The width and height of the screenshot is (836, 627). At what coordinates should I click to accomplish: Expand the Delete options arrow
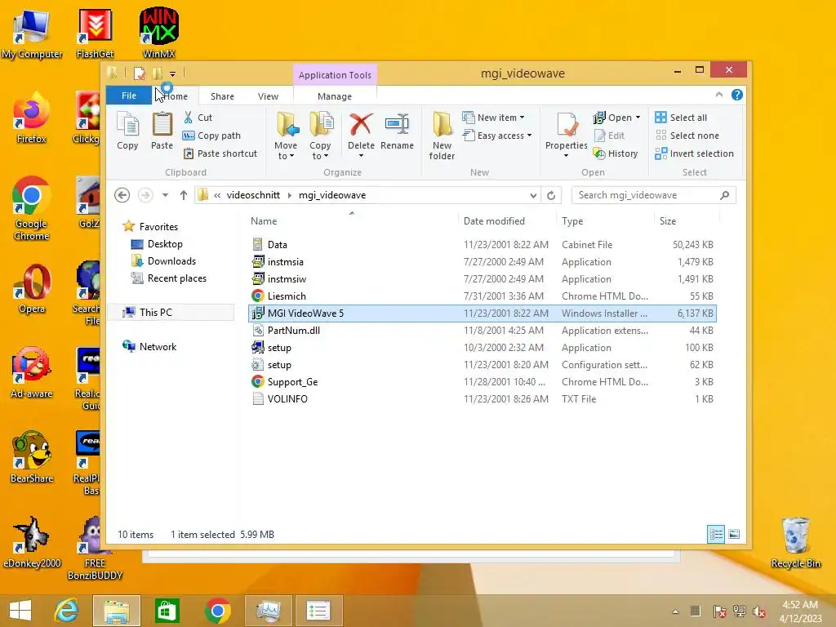pos(361,156)
